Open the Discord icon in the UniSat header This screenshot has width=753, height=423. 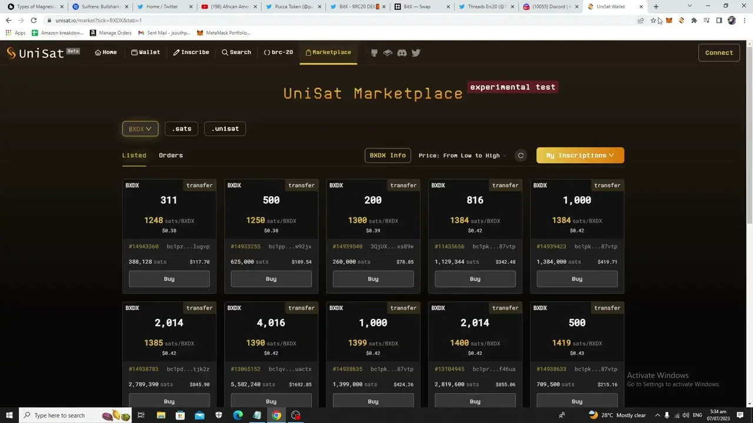tap(402, 53)
